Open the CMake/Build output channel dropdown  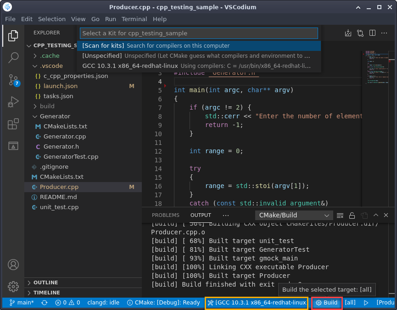click(x=294, y=215)
